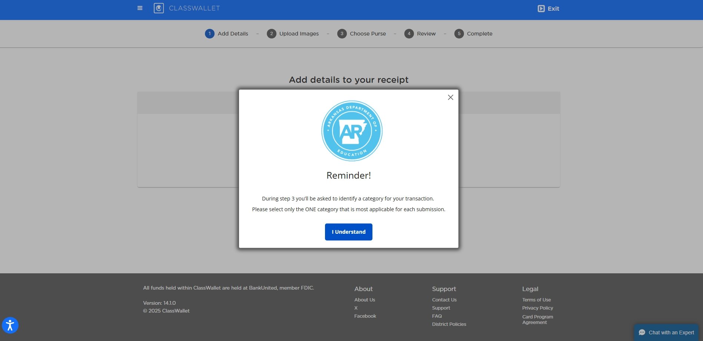Image resolution: width=703 pixels, height=341 pixels.
Task: Click text 'During step 3 you'll be asked'
Action: (x=348, y=199)
